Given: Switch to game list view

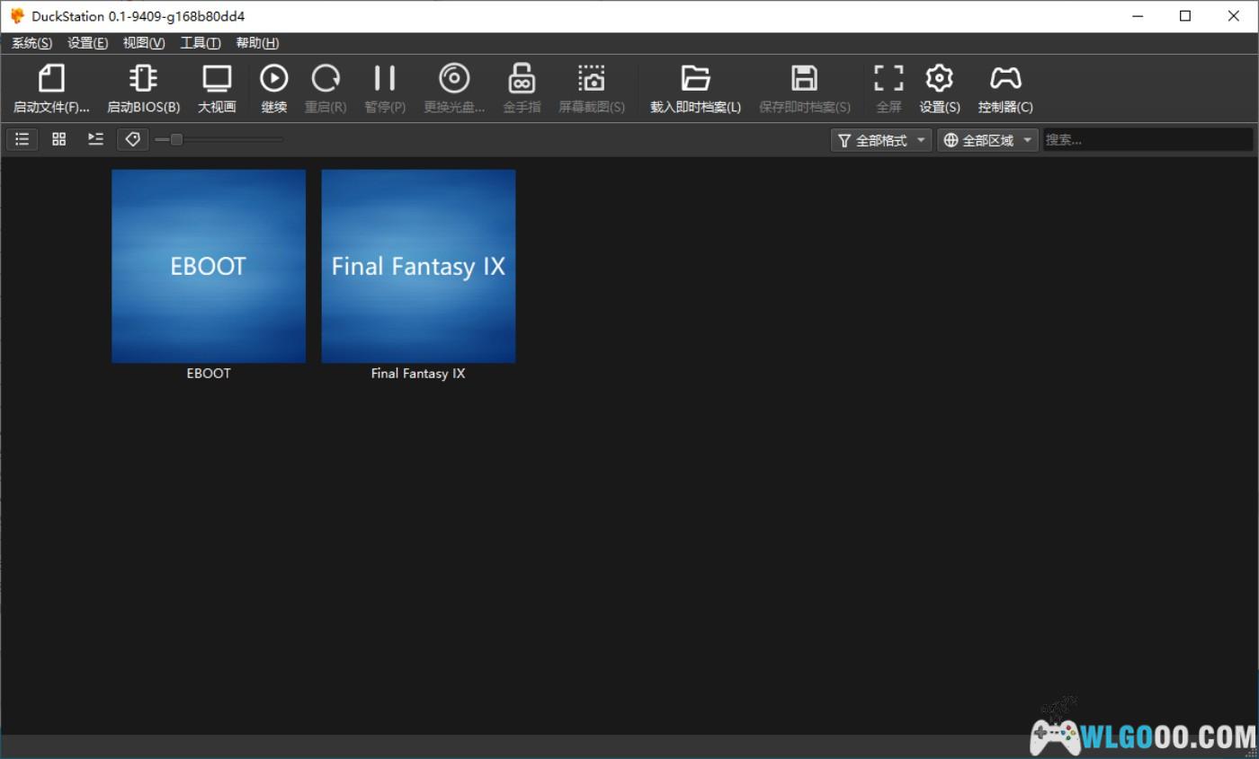Looking at the screenshot, I should pos(22,139).
